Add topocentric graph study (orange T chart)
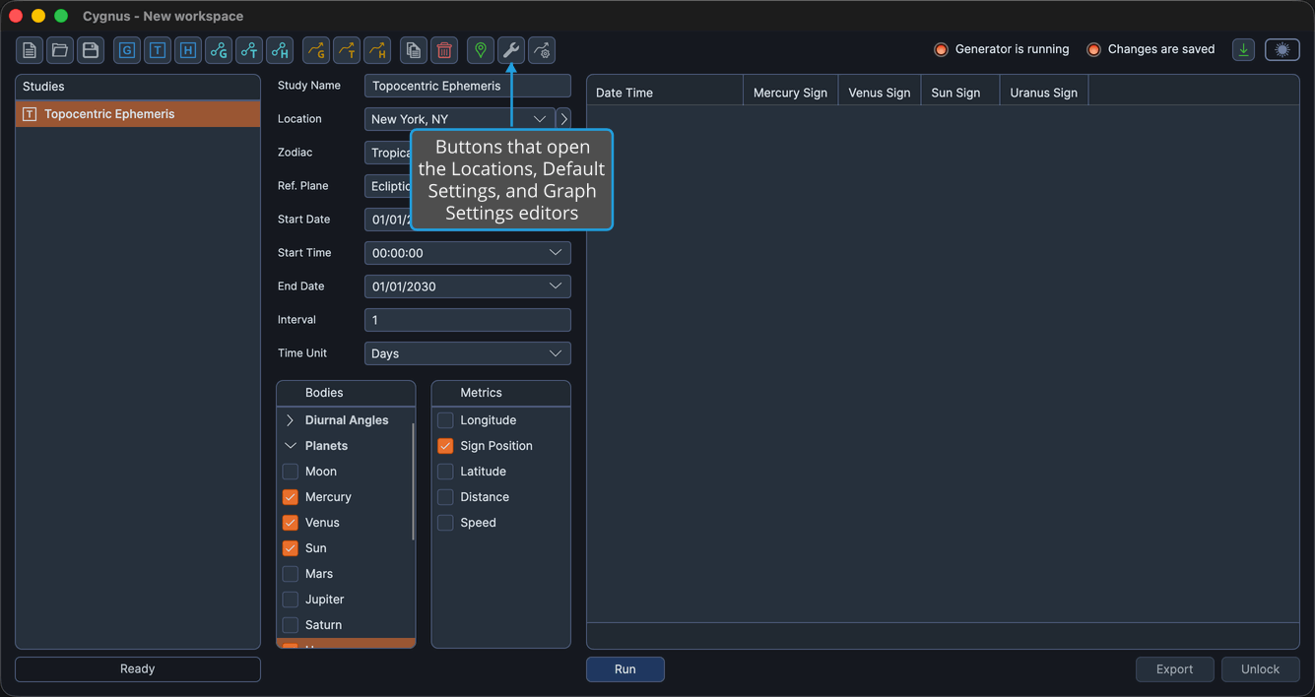The image size is (1315, 697). (x=347, y=50)
